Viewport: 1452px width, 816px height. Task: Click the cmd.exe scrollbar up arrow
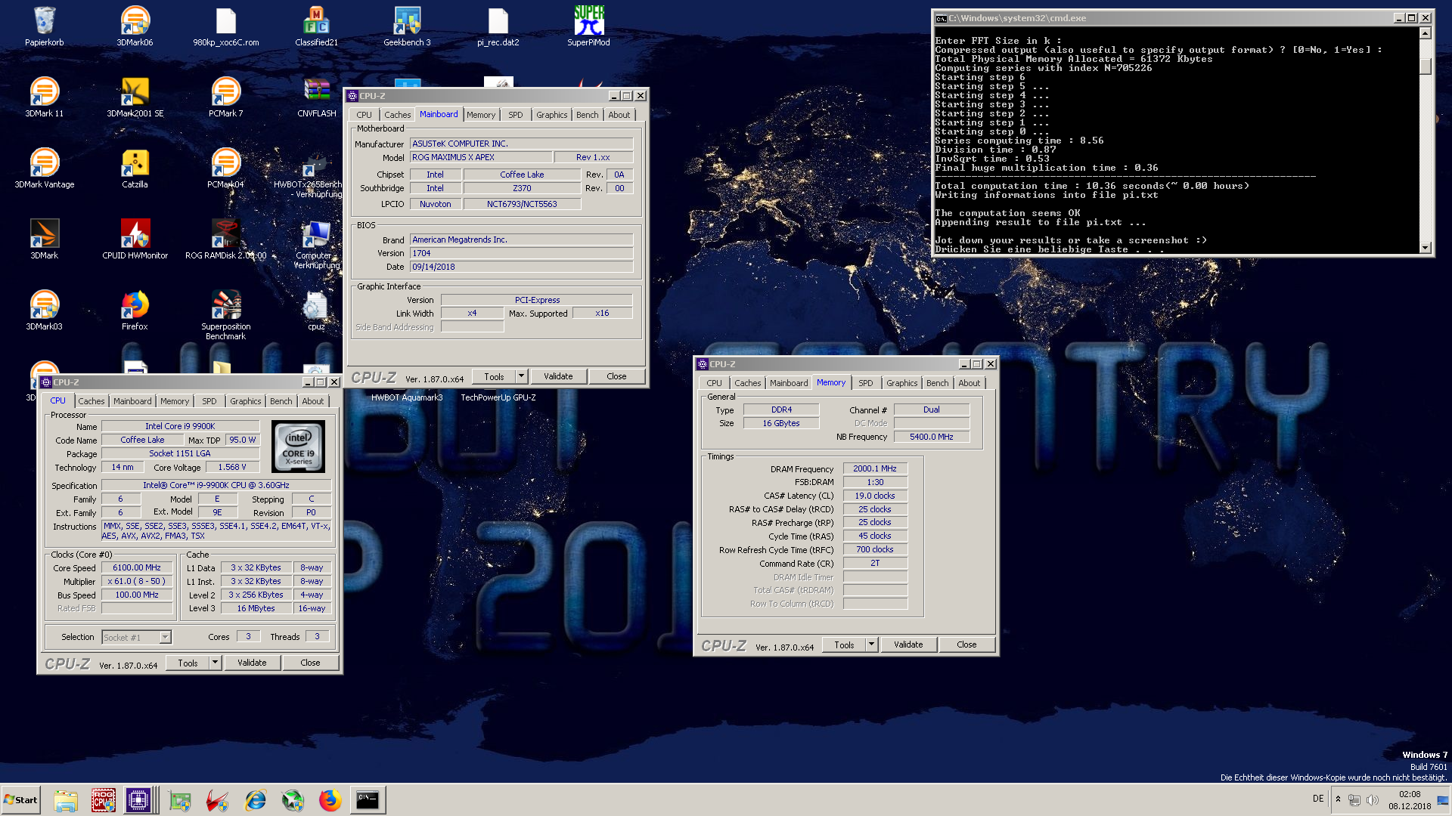(x=1425, y=32)
